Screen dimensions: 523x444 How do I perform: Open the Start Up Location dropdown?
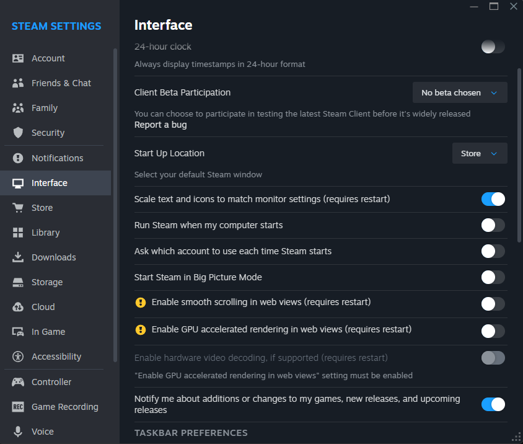(x=479, y=153)
